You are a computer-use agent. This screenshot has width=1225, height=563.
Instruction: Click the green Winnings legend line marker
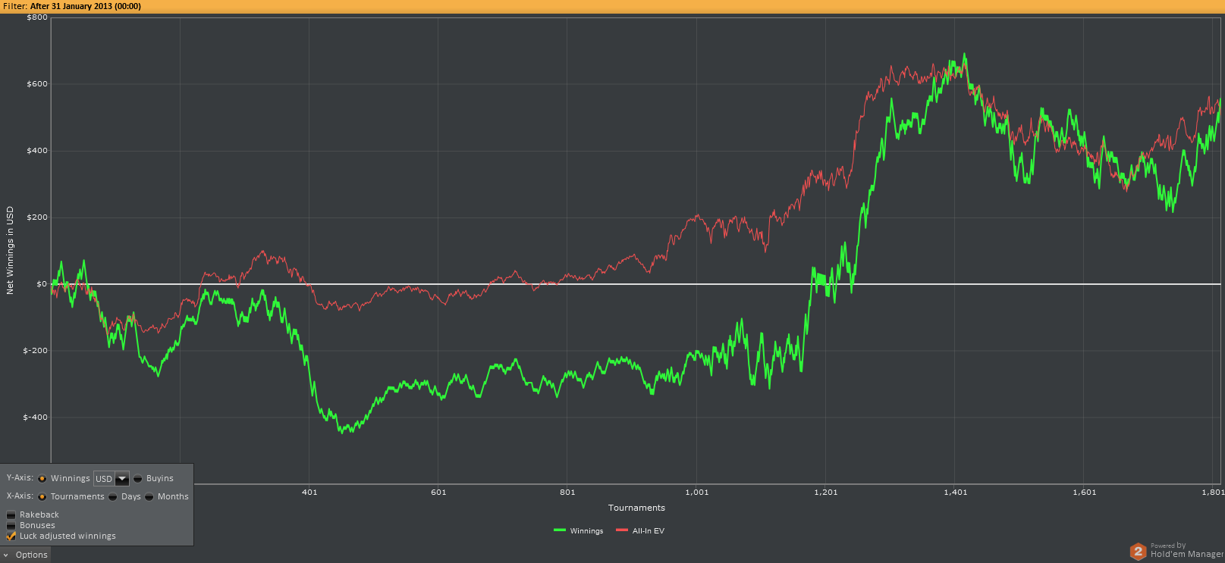(x=560, y=530)
